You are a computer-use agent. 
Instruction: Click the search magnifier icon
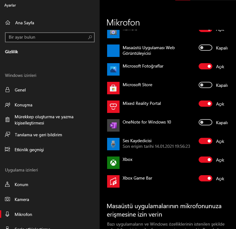pos(90,37)
